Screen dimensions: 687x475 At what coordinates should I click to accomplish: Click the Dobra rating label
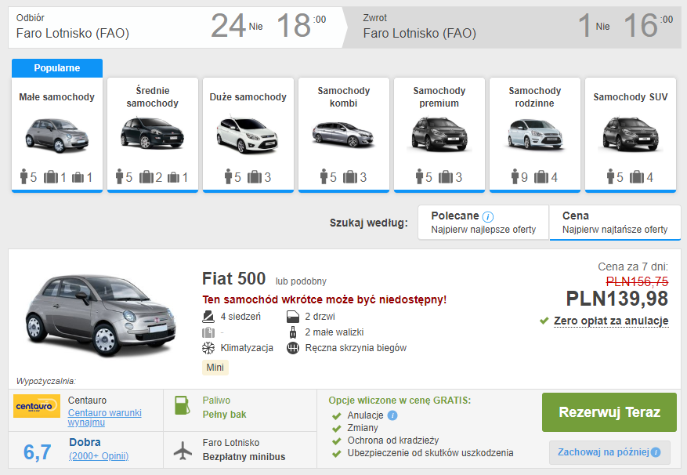click(x=85, y=443)
